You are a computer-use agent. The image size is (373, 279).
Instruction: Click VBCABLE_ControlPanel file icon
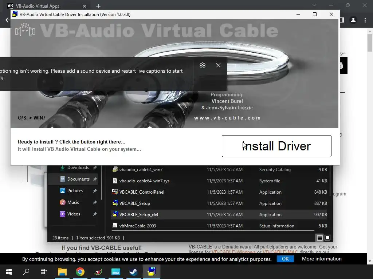coord(115,192)
